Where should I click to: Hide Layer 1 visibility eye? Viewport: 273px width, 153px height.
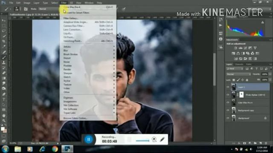point(228,87)
